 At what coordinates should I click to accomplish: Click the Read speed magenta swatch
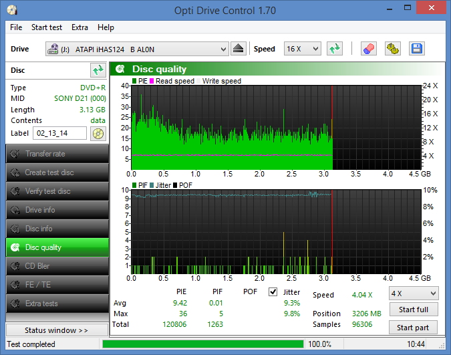[x=152, y=81]
